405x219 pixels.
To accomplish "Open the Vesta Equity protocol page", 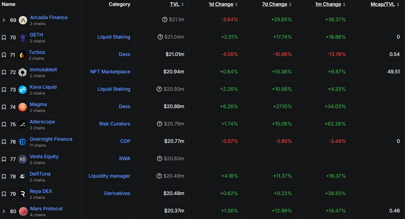I will tap(44, 156).
